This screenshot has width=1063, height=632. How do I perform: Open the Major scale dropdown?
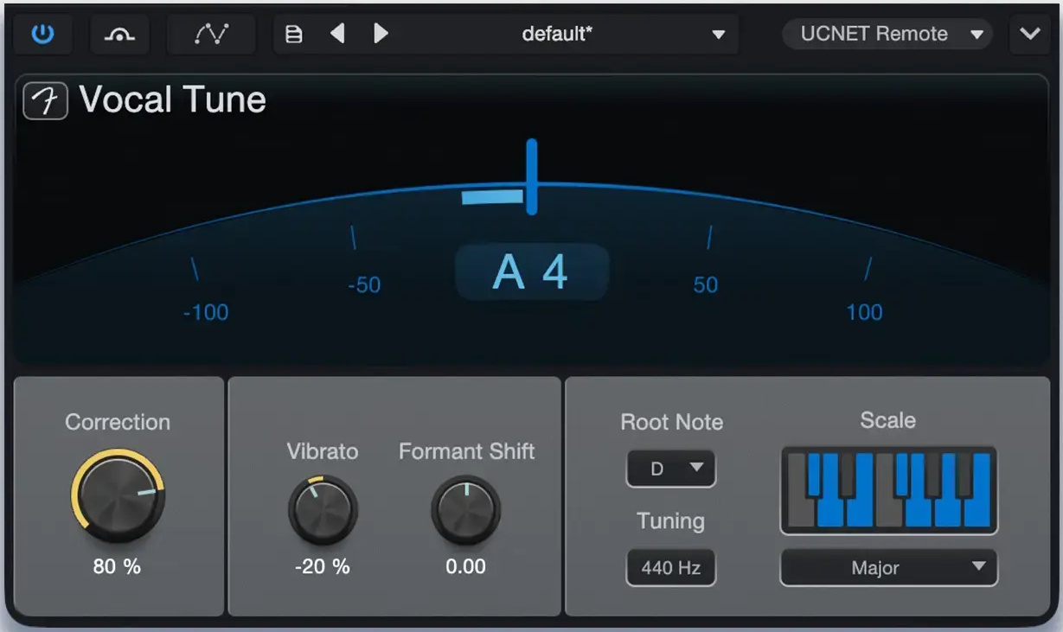(888, 568)
